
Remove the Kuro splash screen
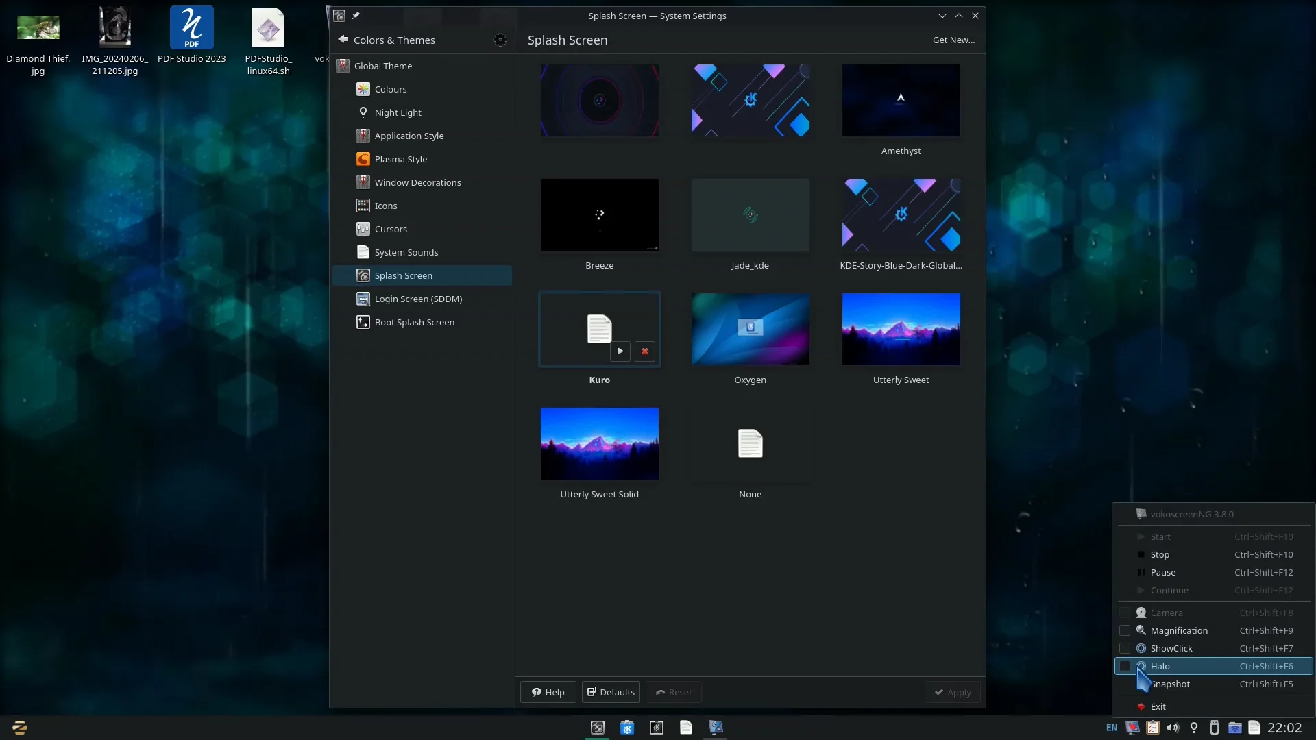point(644,351)
